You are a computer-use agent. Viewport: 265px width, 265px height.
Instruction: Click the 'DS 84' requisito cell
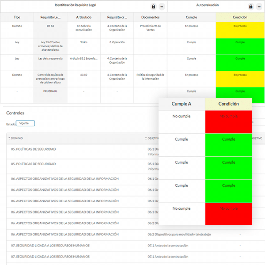(x=50, y=26)
